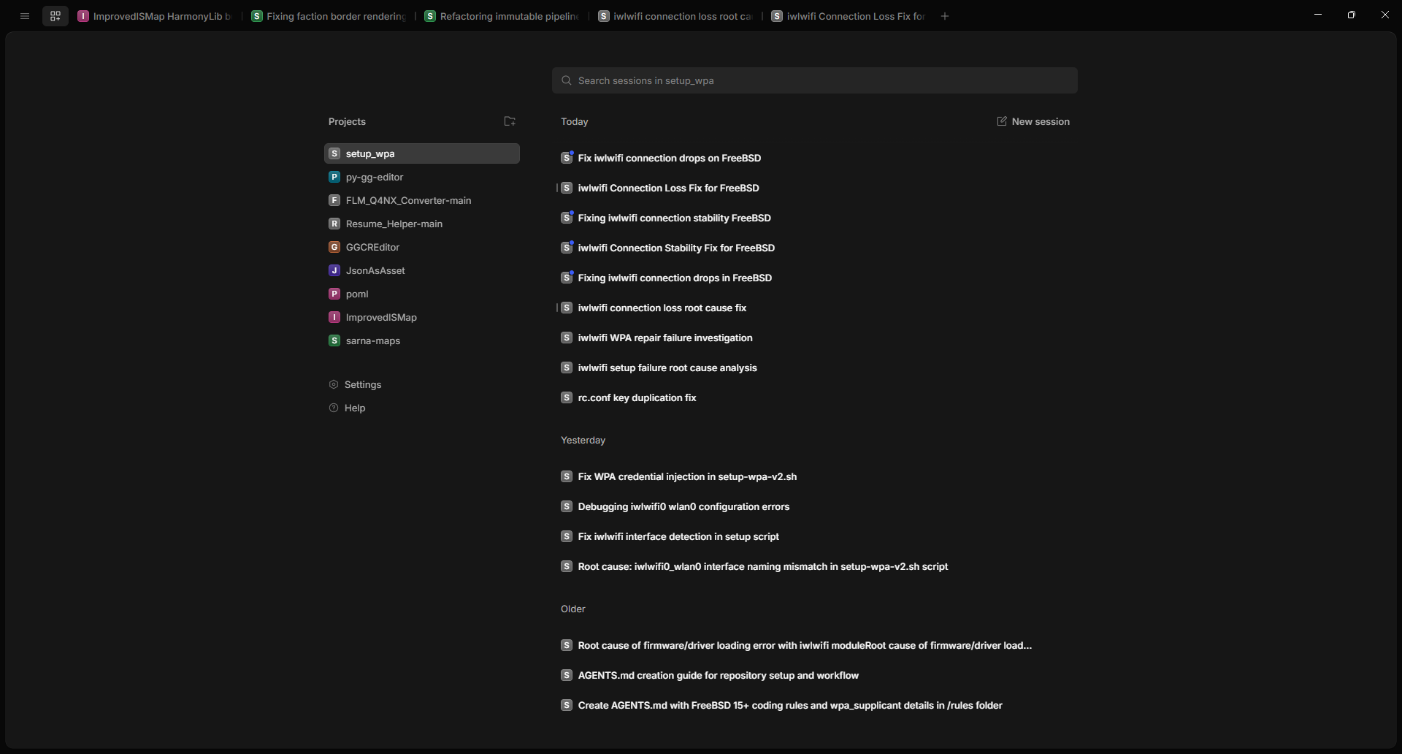
Task: Click the Resume_Helper-main R icon
Action: pos(334,224)
